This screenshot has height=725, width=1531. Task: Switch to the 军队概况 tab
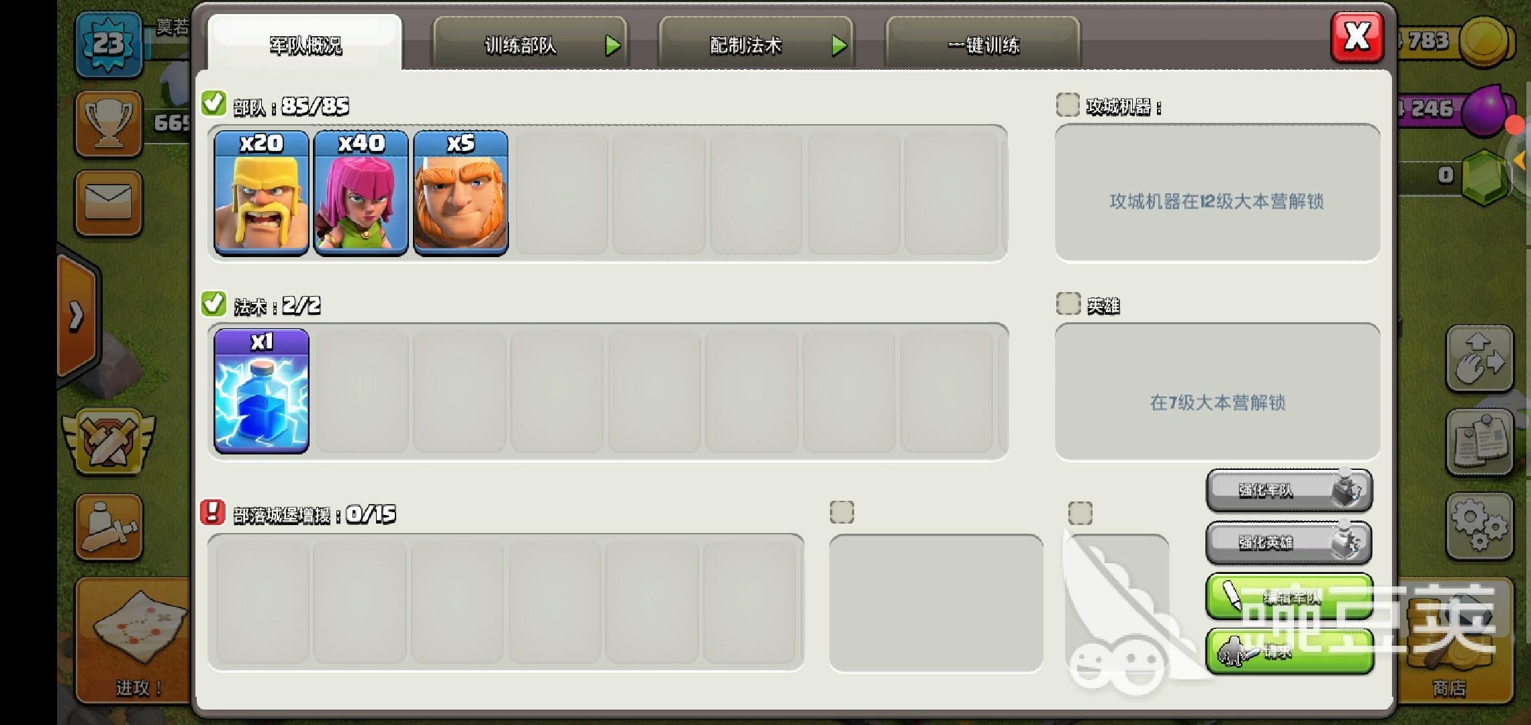point(306,44)
